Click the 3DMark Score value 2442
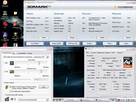The width and height of the screenshot is (136, 102). [x=129, y=18]
